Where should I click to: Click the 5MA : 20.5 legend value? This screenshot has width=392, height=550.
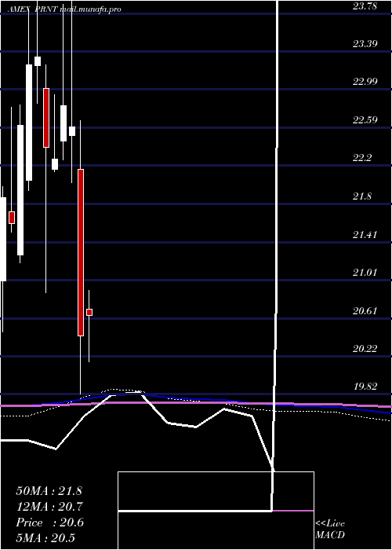coord(45,538)
